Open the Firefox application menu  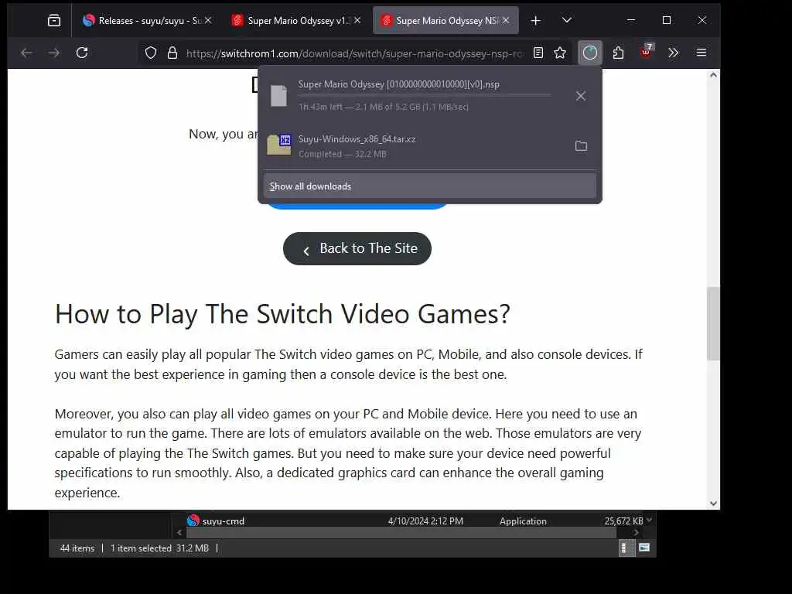coord(701,53)
